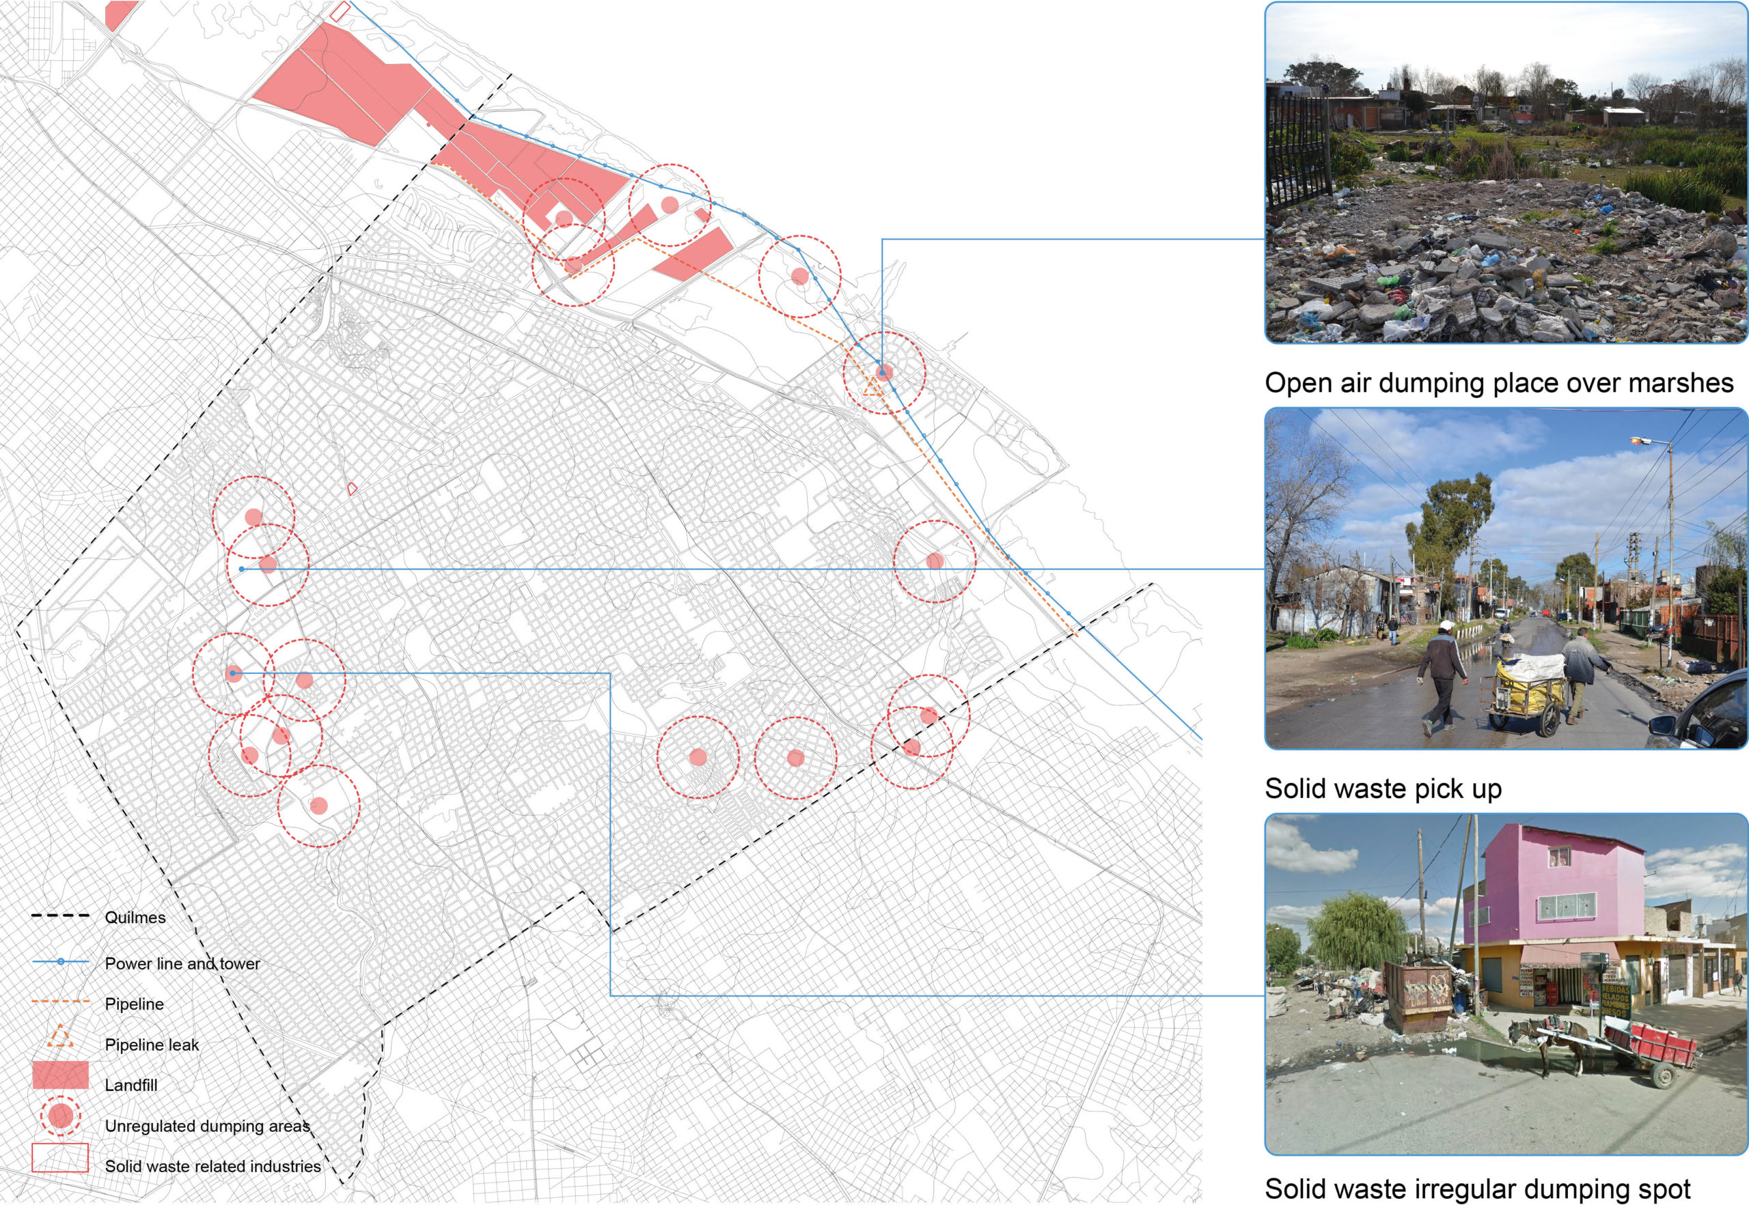Click the red outlined rectangle at map top edge
Screen dimensions: 1749x1205
(x=340, y=10)
